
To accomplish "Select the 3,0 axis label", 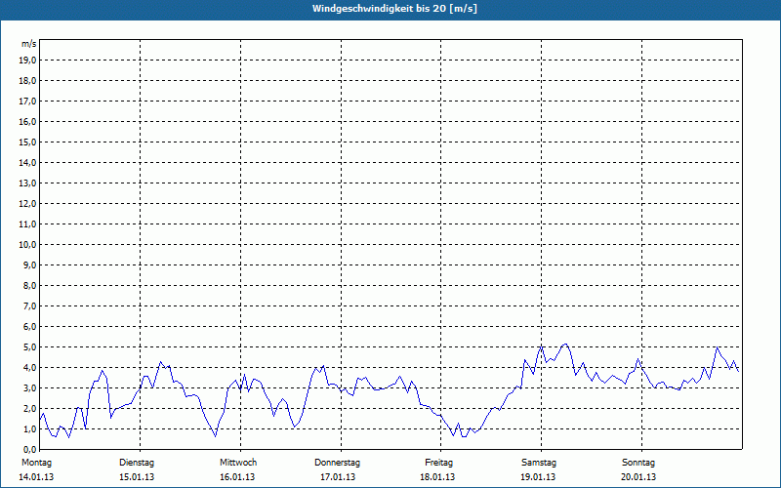I will pyautogui.click(x=29, y=387).
